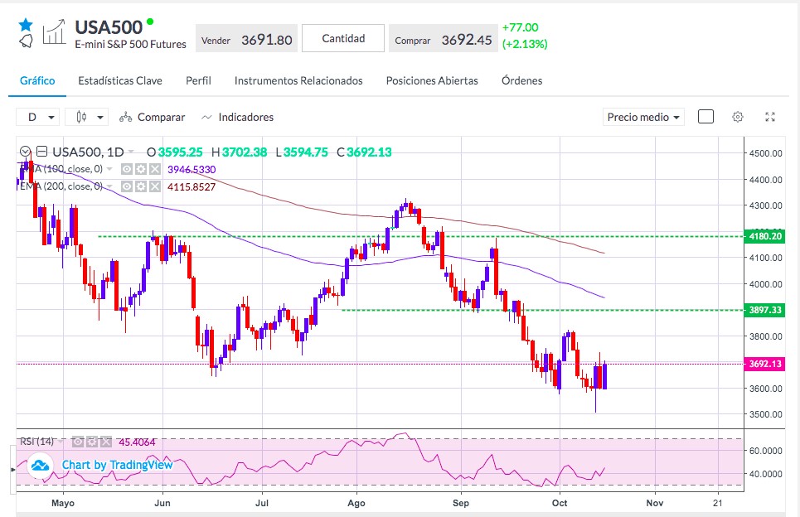Open the chart style dropdown arrow
Image resolution: width=800 pixels, height=517 pixels.
(x=100, y=118)
